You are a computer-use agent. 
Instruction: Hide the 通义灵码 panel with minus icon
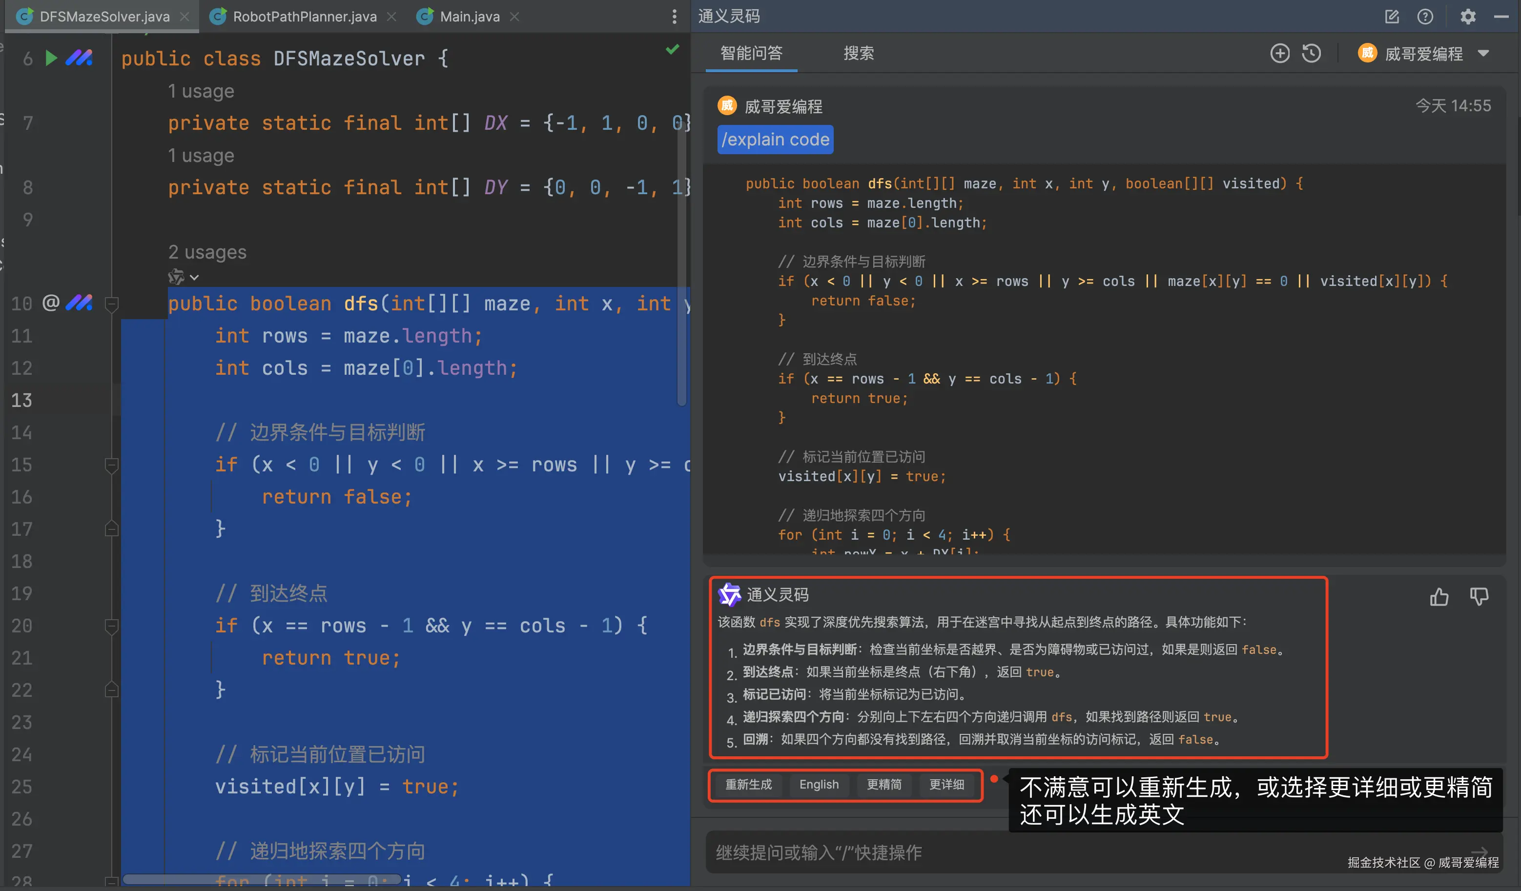click(1501, 17)
